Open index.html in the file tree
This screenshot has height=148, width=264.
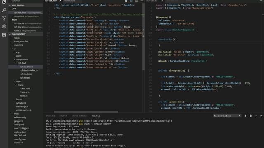click(x=21, y=103)
